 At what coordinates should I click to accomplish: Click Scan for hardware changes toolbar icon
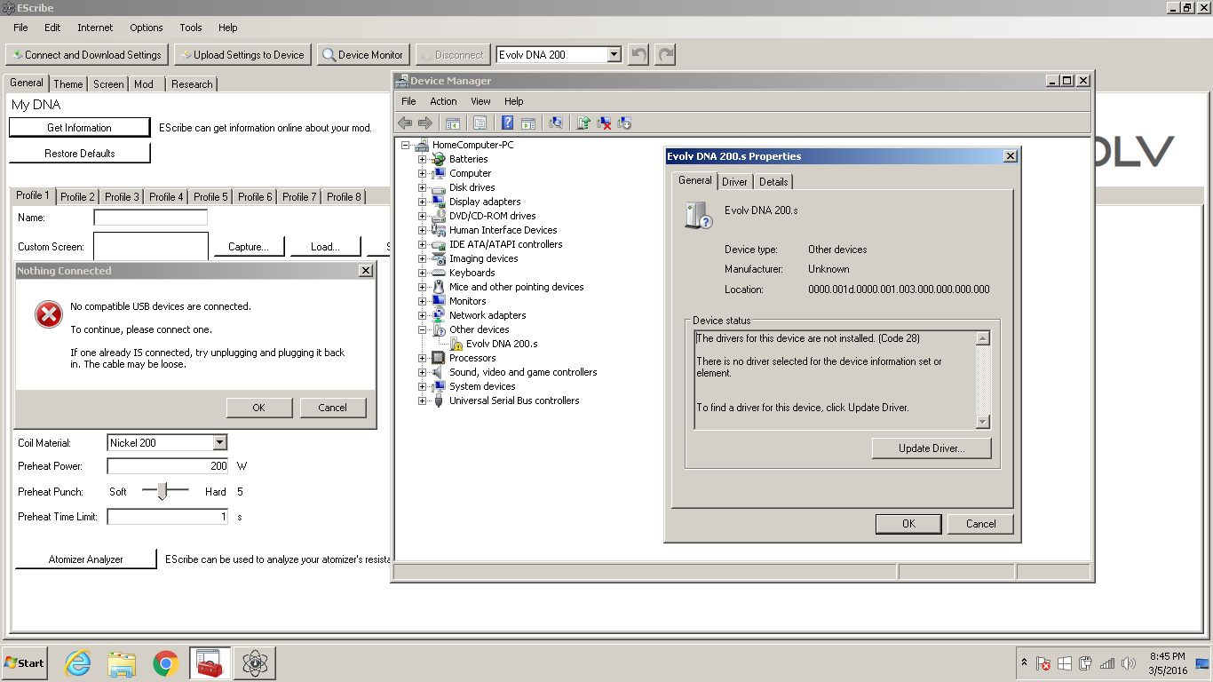pyautogui.click(x=556, y=123)
